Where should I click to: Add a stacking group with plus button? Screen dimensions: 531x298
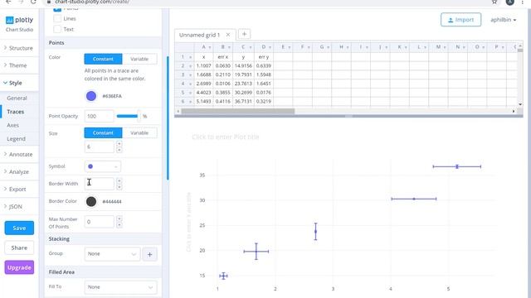tap(149, 254)
